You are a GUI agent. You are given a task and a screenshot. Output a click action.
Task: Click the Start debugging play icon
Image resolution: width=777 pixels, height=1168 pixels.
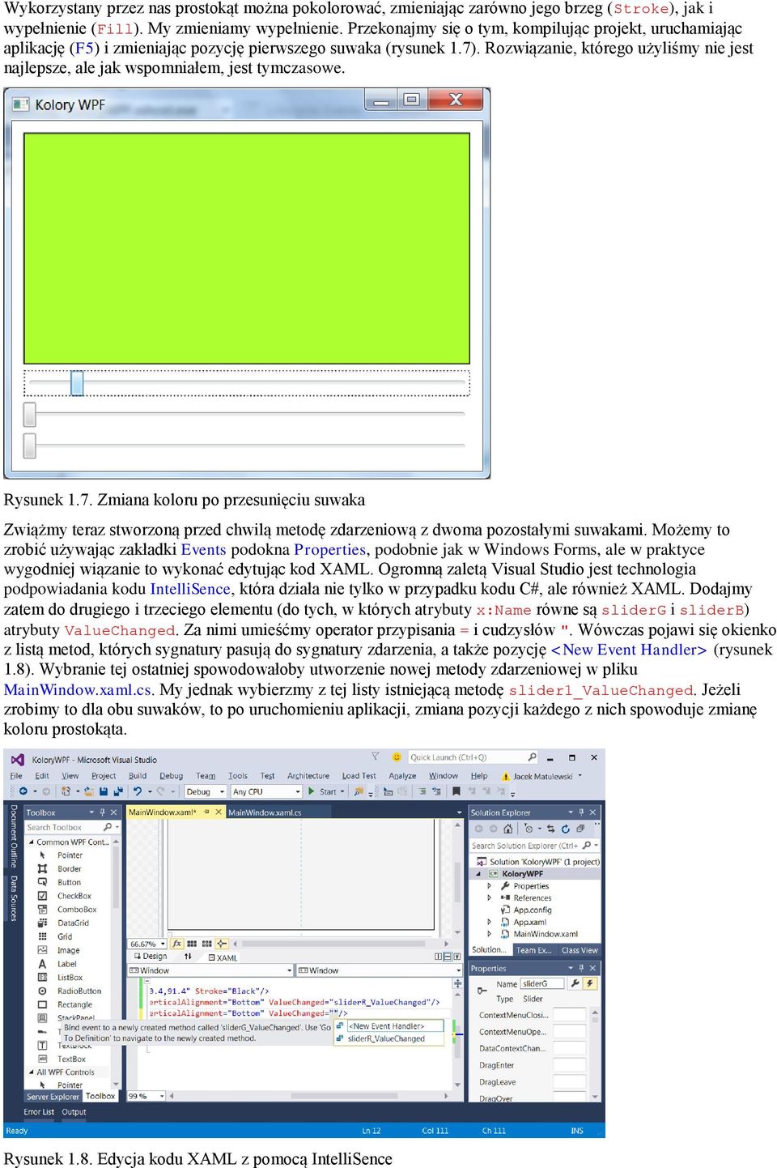tap(313, 791)
